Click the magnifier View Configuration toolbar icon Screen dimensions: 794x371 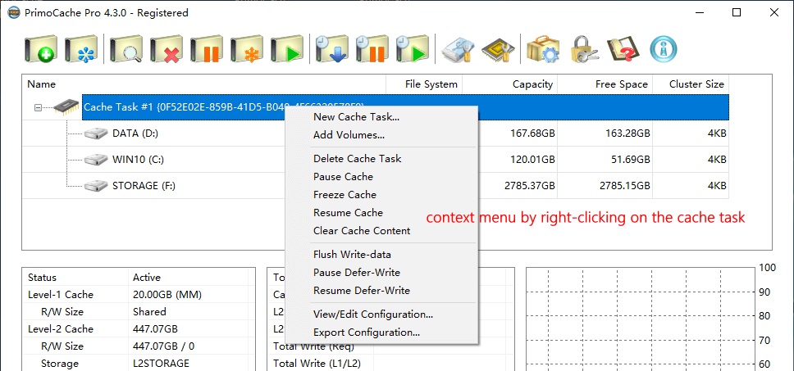click(x=126, y=49)
